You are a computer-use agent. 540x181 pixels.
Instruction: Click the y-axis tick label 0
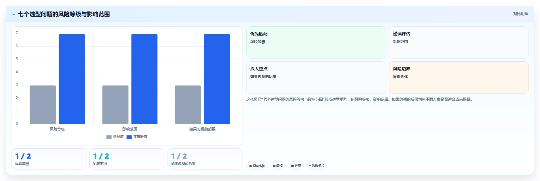(x=17, y=124)
